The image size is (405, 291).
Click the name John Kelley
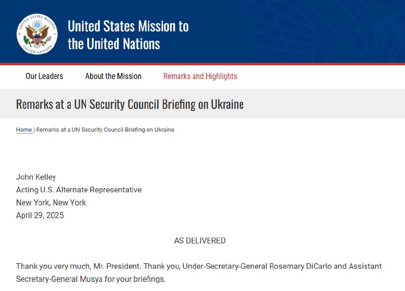click(x=36, y=177)
